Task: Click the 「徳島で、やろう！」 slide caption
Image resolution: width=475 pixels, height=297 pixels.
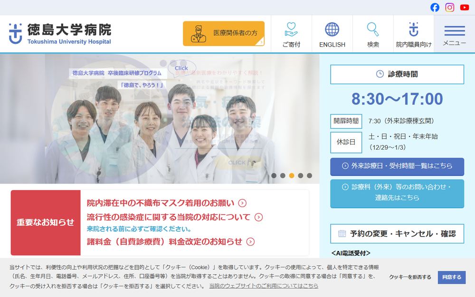Action: [142, 85]
